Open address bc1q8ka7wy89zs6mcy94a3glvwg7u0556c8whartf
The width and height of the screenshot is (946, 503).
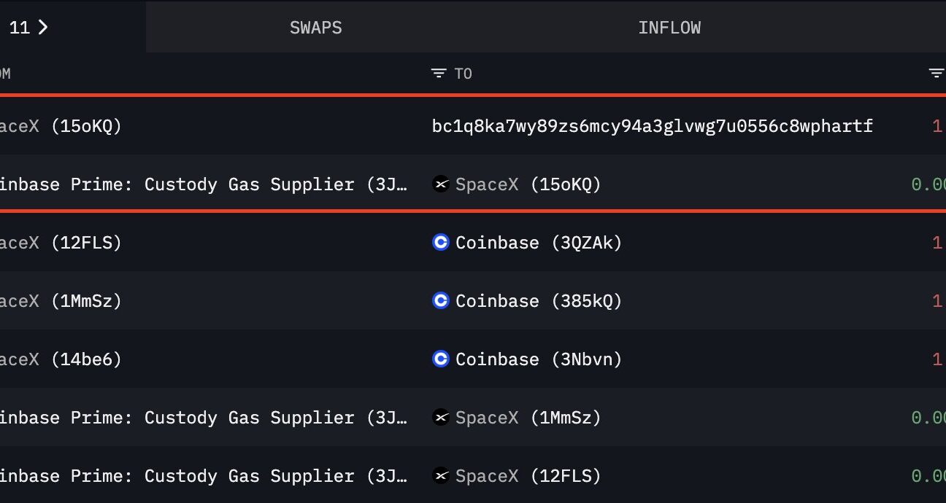[x=653, y=126]
